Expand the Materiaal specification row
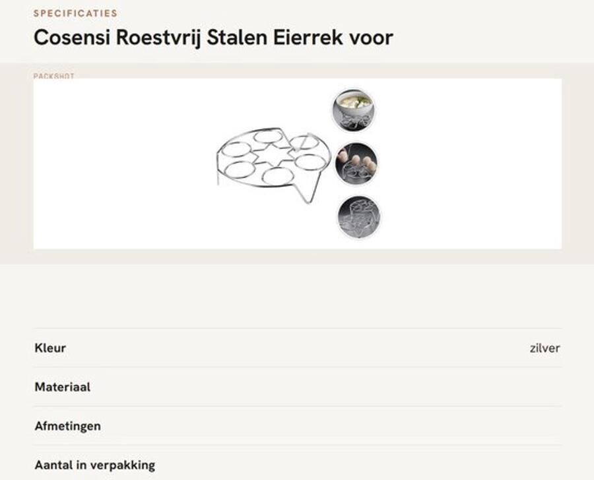The width and height of the screenshot is (594, 480). tap(298, 387)
